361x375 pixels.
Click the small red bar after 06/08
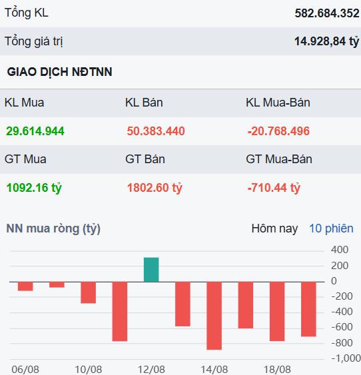(x=57, y=285)
